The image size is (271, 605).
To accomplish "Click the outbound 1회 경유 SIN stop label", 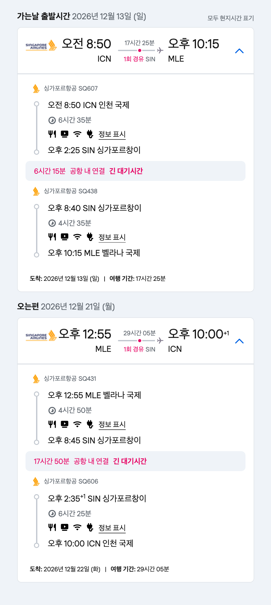I will click(x=139, y=59).
